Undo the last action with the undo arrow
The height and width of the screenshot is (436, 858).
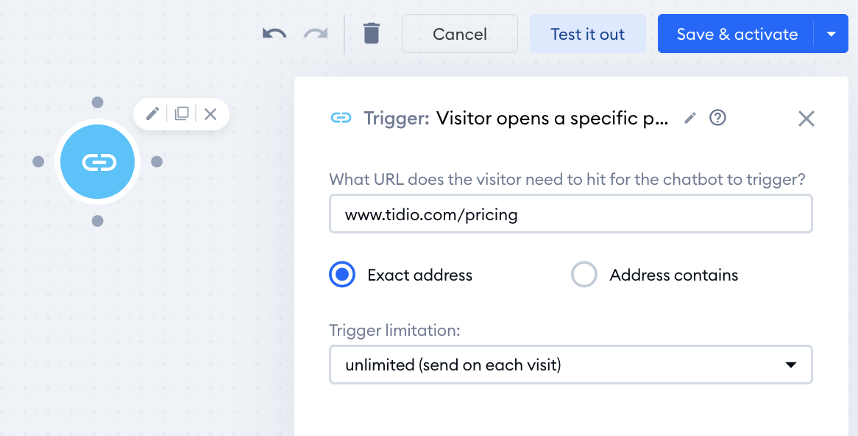(x=274, y=34)
